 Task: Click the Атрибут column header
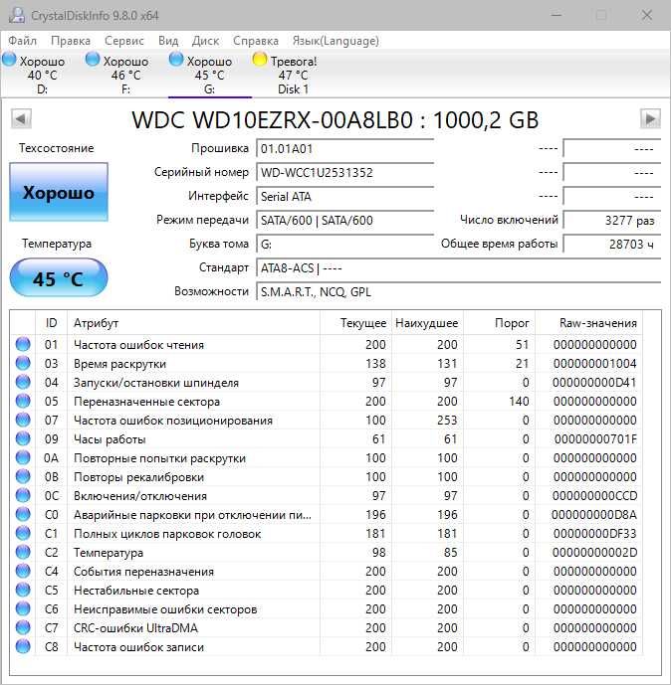pyautogui.click(x=193, y=323)
